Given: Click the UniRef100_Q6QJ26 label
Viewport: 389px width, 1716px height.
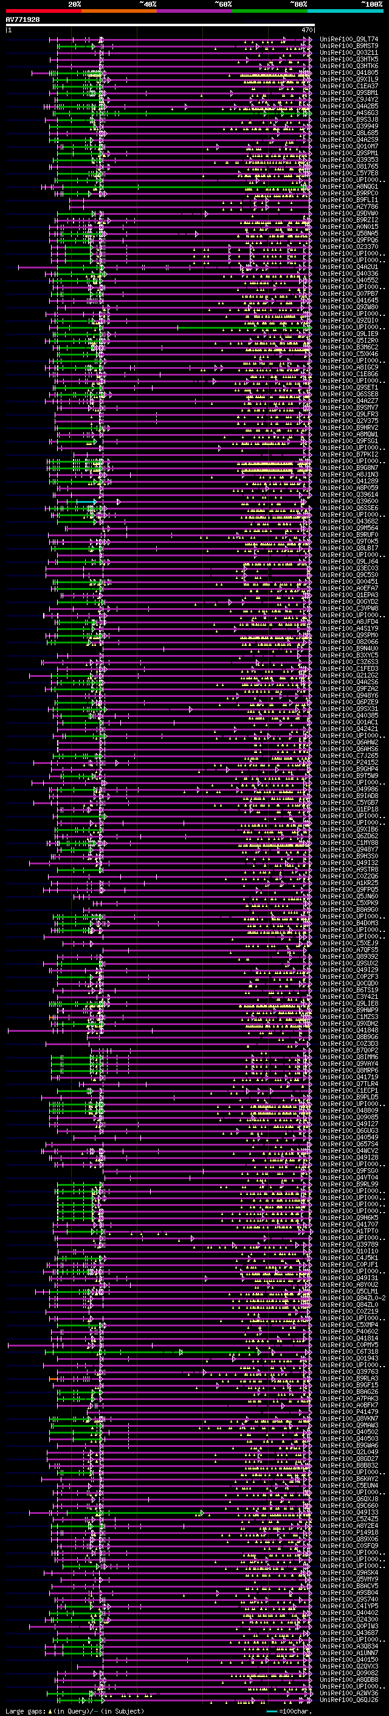Looking at the screenshot, I should (x=349, y=1701).
